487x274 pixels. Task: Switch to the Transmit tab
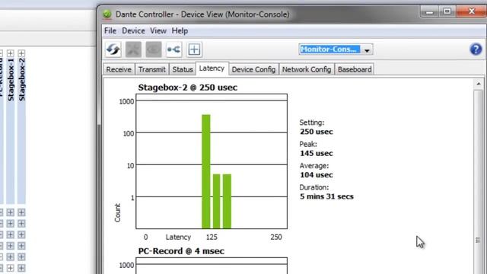point(152,69)
